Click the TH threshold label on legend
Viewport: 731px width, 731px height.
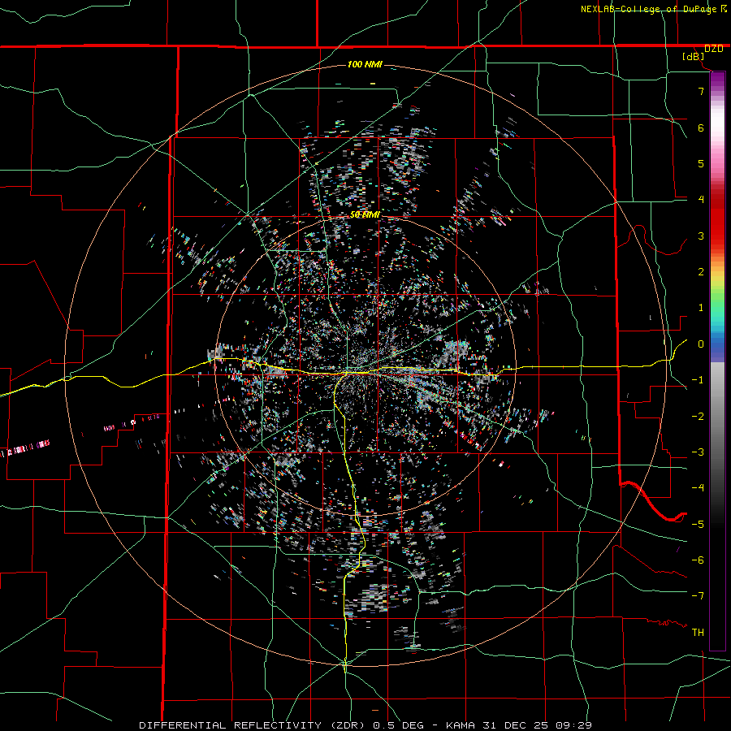coord(698,633)
